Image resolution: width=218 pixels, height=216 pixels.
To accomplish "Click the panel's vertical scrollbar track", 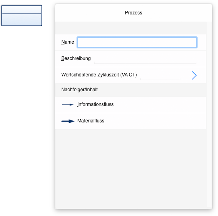I will click(209, 114).
